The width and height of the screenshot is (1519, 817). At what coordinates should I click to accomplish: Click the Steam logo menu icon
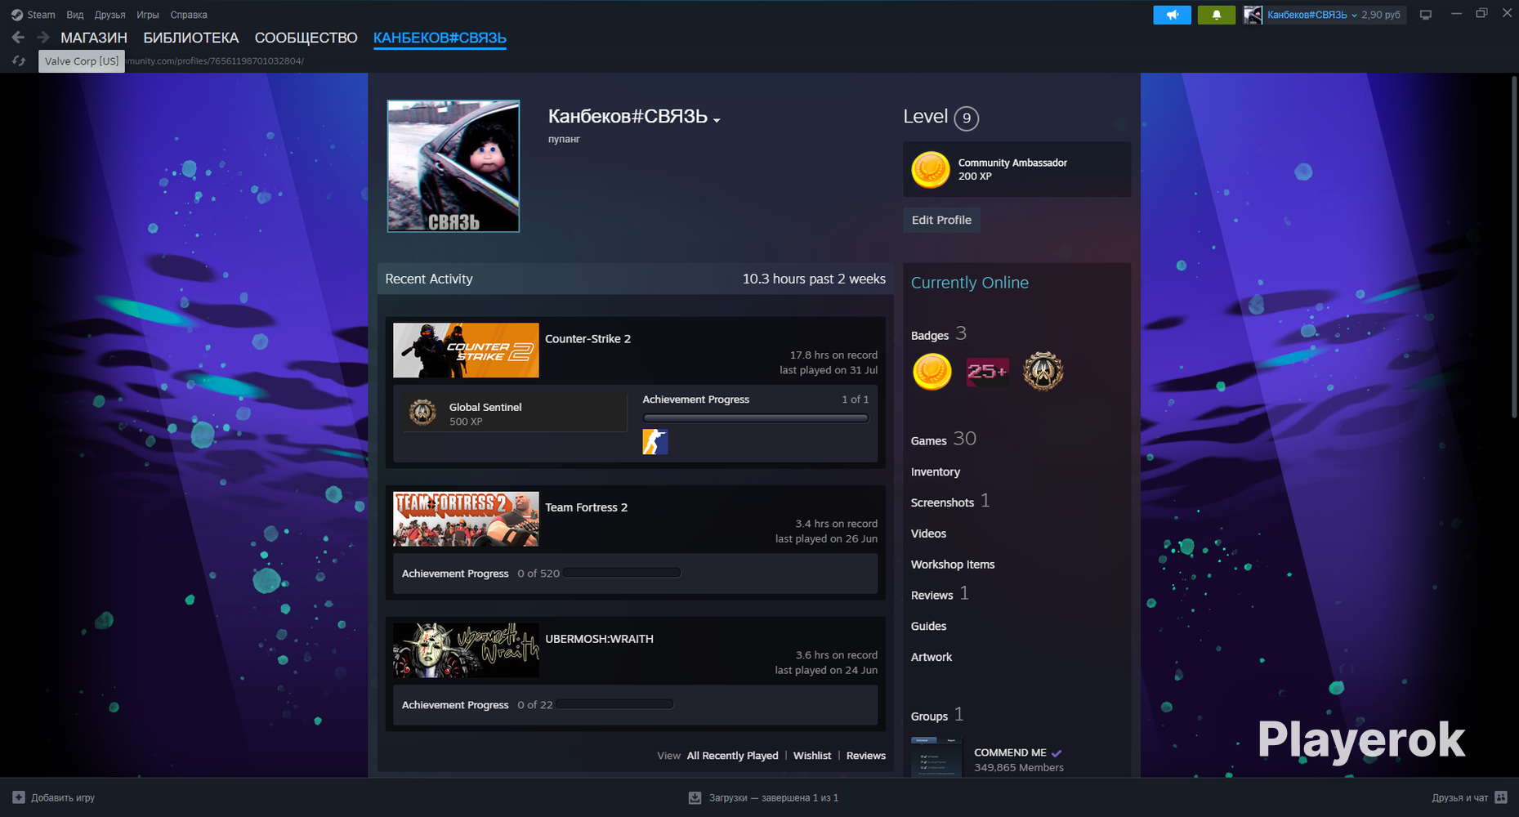tap(16, 15)
